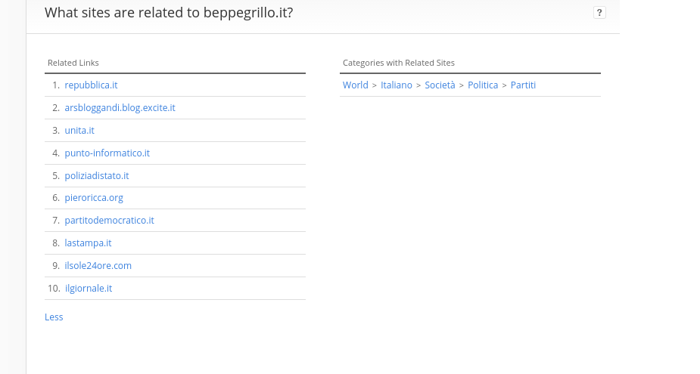Open punto-informatico.it related site
Screen dimensions: 700x374
(x=107, y=153)
